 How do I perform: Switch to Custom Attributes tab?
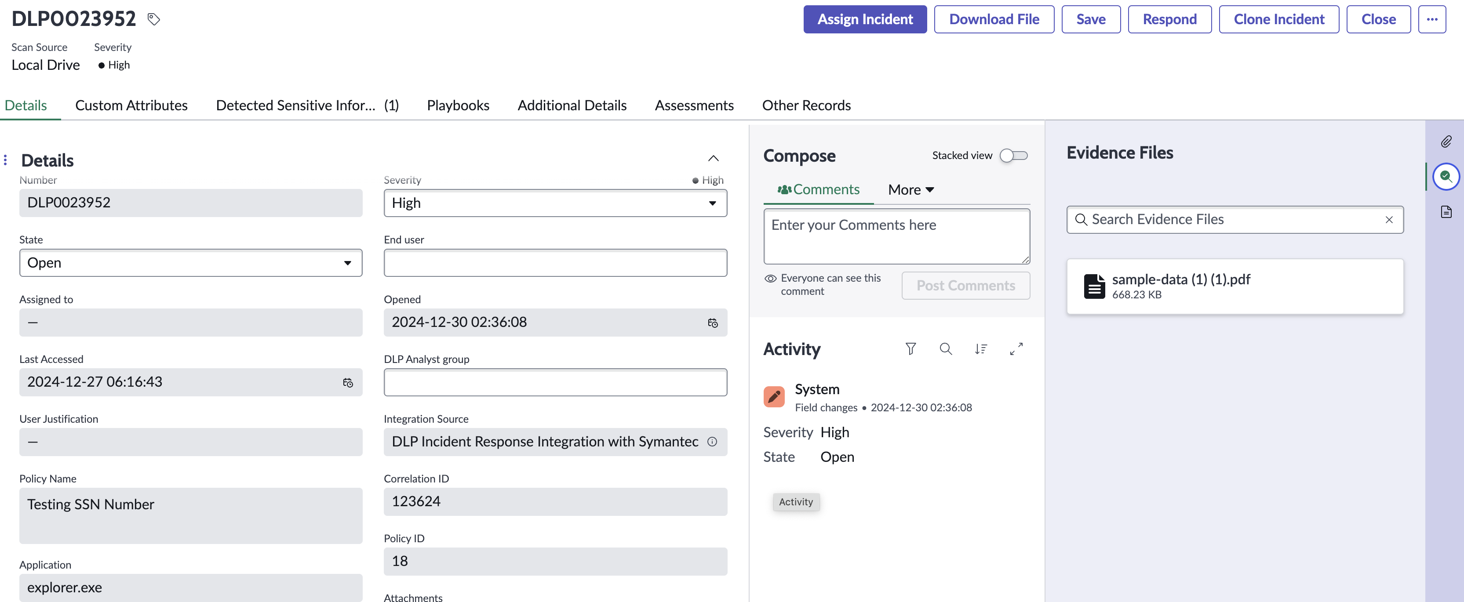tap(131, 105)
